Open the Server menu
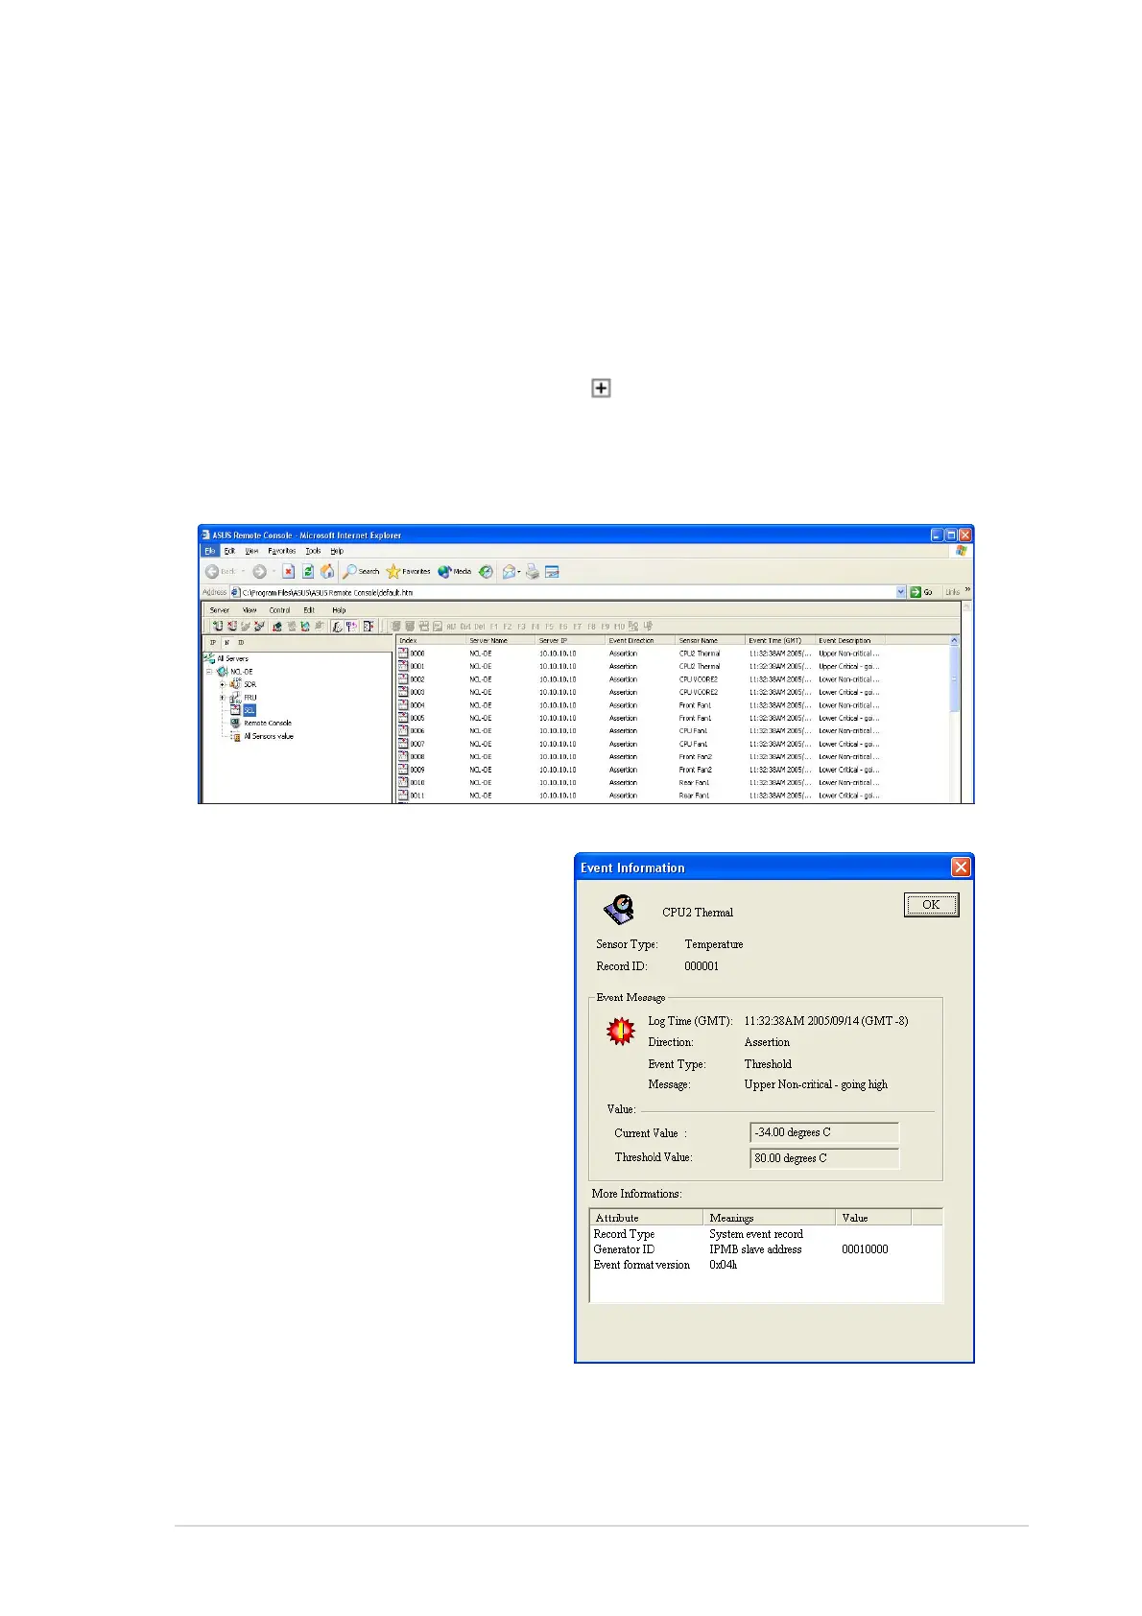 pyautogui.click(x=220, y=610)
